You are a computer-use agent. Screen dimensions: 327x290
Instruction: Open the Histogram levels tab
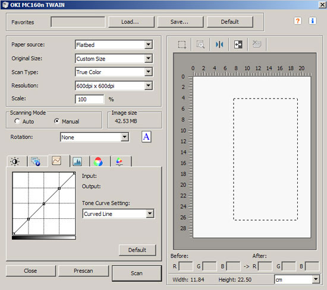click(x=77, y=161)
